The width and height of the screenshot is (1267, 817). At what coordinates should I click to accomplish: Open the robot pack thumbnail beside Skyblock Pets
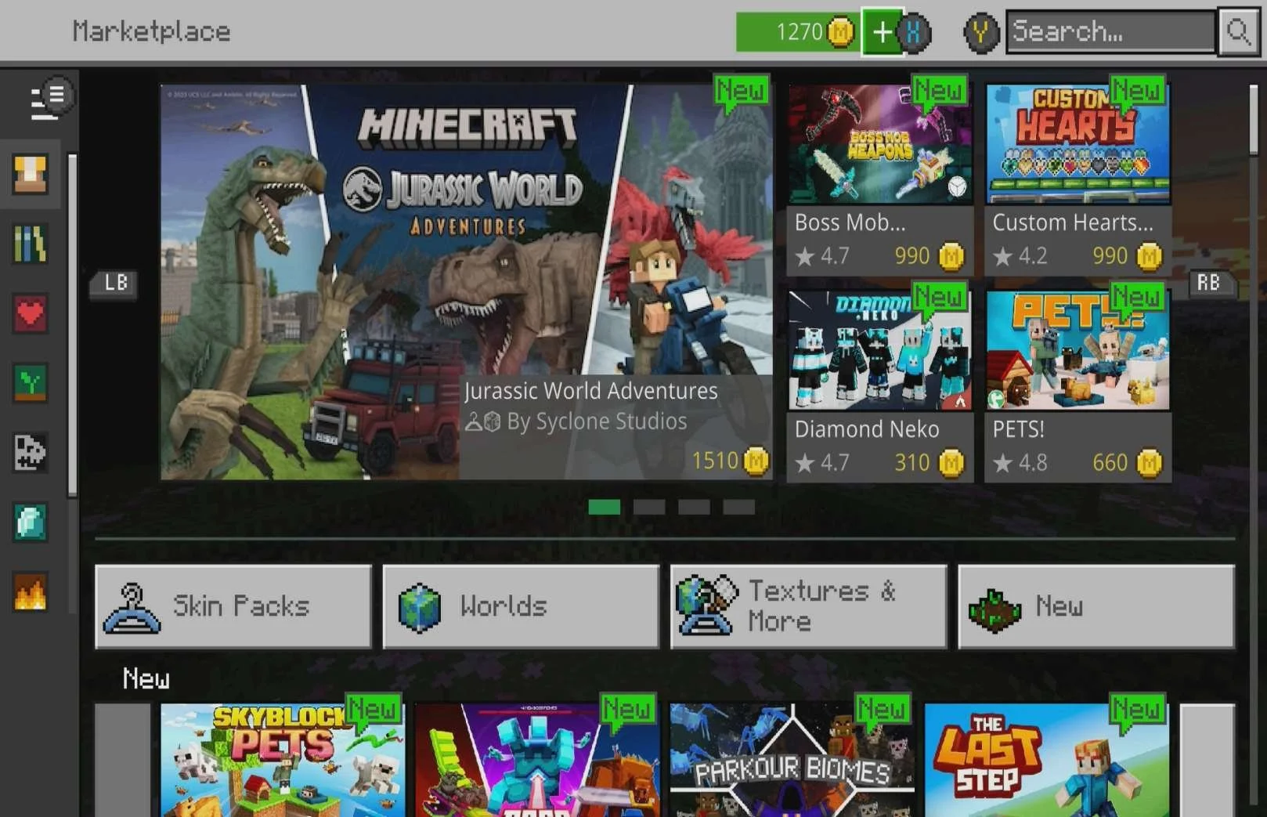coord(536,760)
